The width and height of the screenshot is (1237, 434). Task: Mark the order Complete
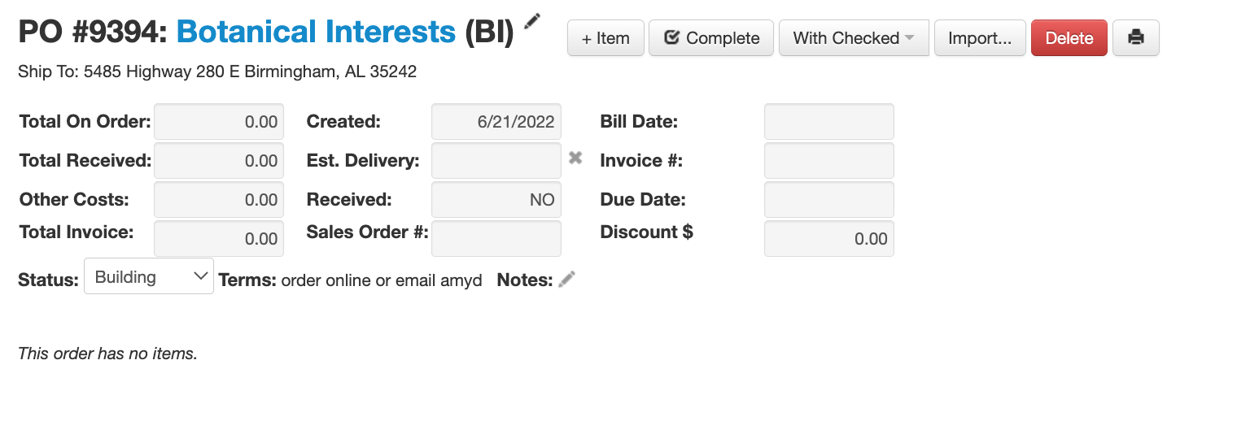coord(711,38)
